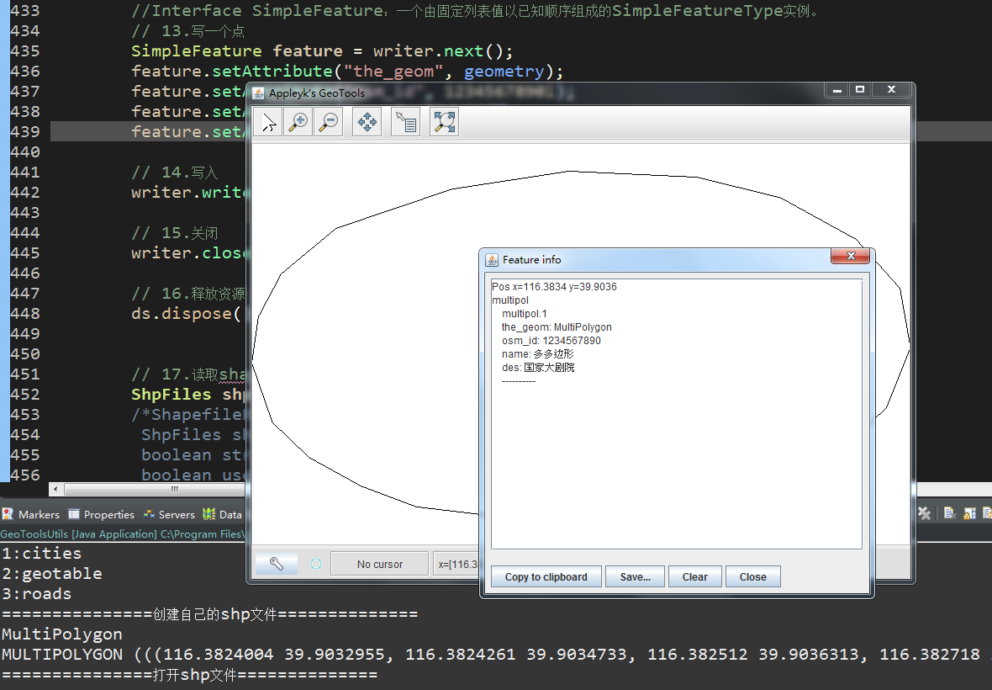This screenshot has height=690, width=992.
Task: Click inside the Feature info text area
Action: point(676,413)
